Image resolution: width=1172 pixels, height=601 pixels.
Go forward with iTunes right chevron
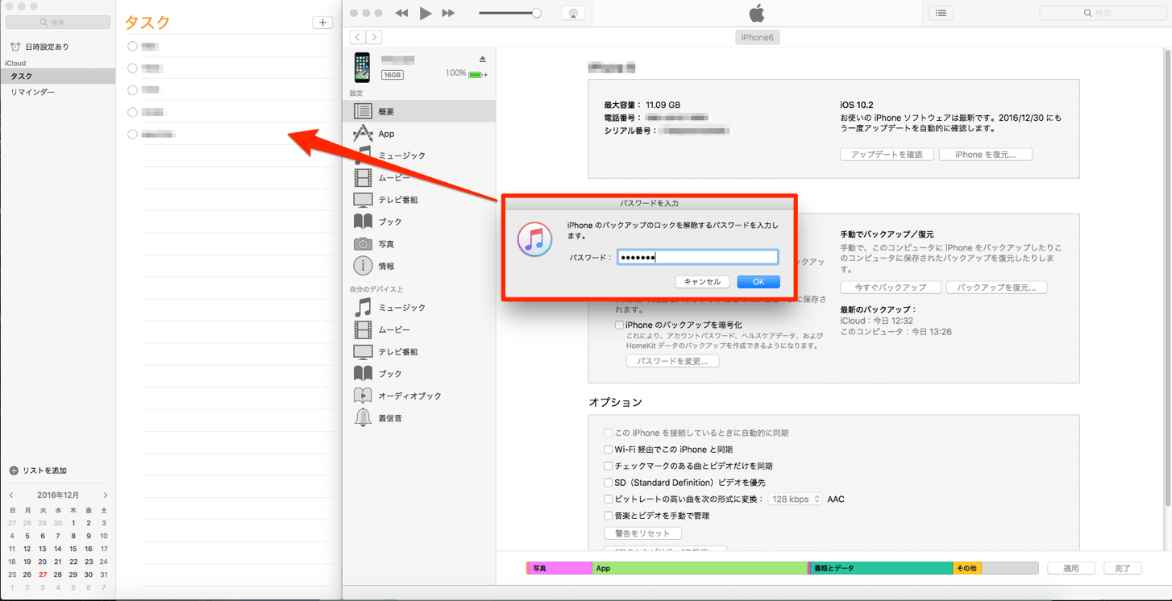click(x=374, y=37)
